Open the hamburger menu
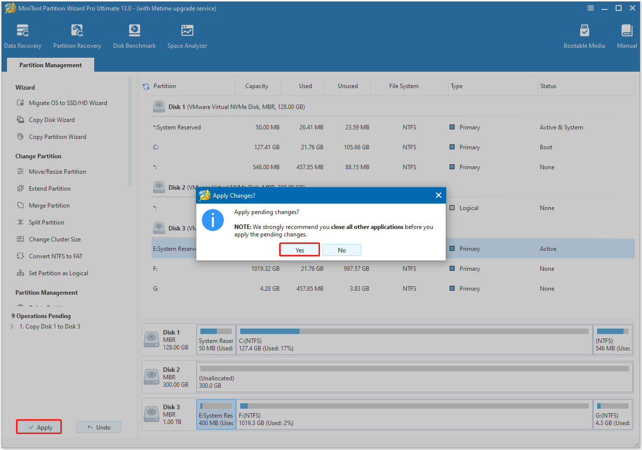The image size is (642, 450). (590, 8)
